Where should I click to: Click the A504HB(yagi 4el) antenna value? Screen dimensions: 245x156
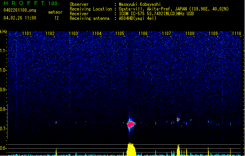pos(137,18)
